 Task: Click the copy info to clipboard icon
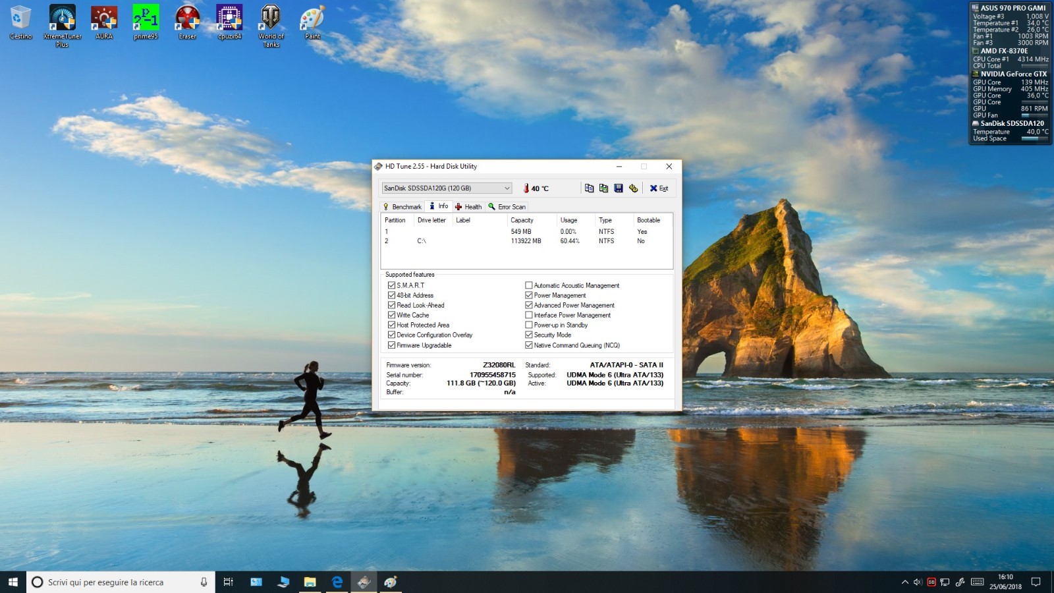(x=589, y=188)
